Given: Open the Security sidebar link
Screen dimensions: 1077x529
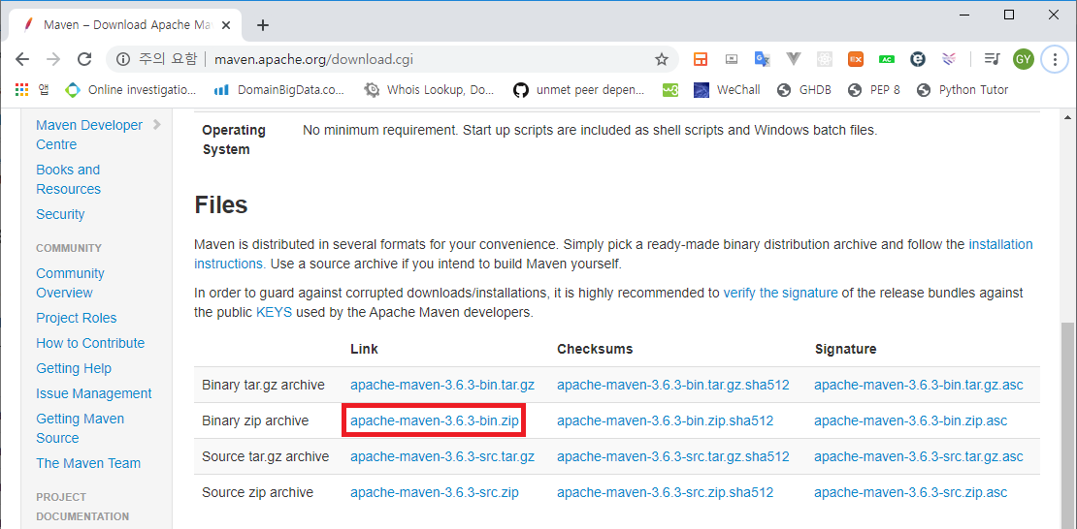Looking at the screenshot, I should pyautogui.click(x=60, y=214).
